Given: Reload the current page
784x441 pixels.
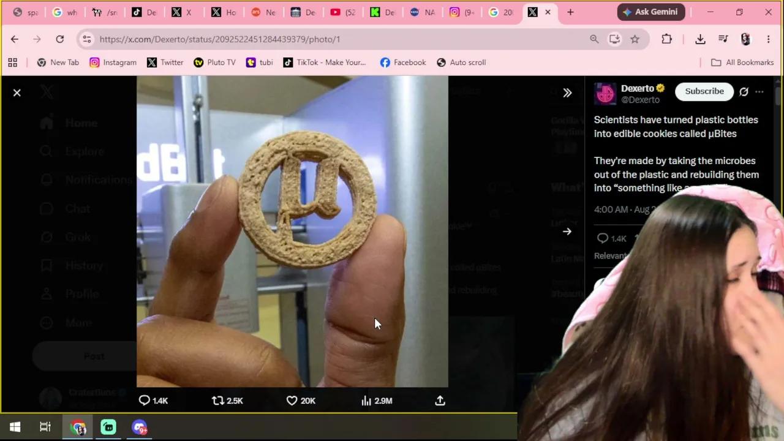Looking at the screenshot, I should (x=60, y=39).
